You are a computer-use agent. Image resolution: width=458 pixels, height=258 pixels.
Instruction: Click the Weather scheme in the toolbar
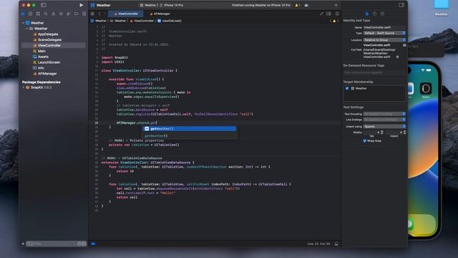coord(148,5)
